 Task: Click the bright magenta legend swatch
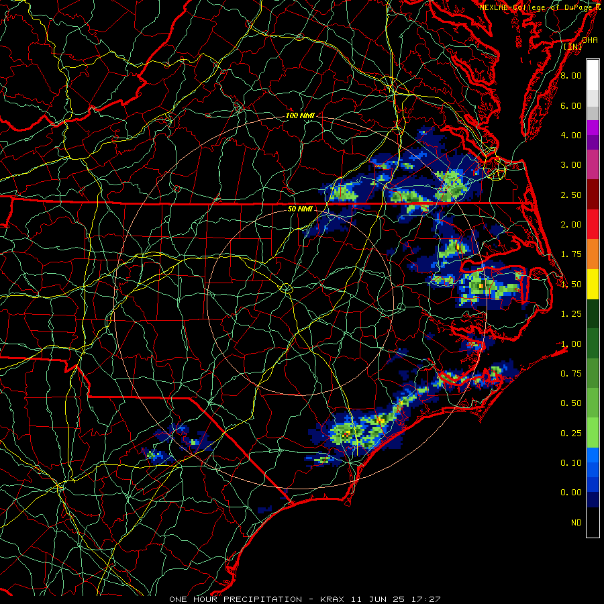593,128
